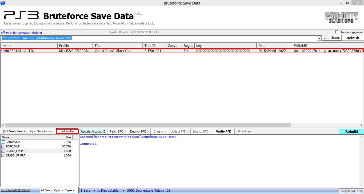Click Open in Explorer
Viewport: 364px width, 194px height.
(65, 190)
